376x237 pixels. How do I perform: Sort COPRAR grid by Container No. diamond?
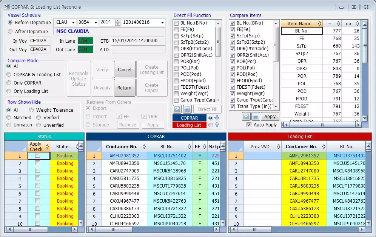point(144,147)
